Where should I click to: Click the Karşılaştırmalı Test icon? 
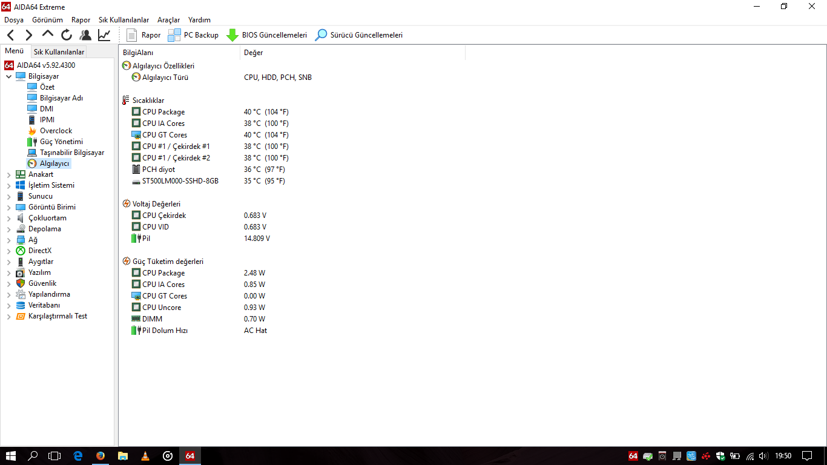21,316
